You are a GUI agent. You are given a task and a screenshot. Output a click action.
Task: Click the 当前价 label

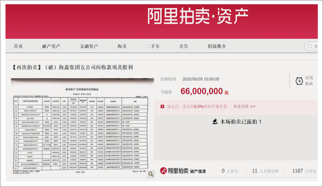(166, 92)
